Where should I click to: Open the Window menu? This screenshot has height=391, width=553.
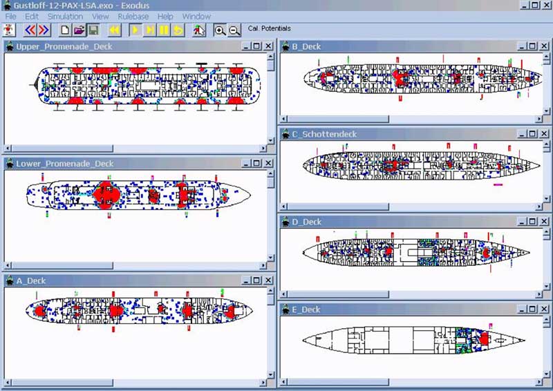[x=196, y=17]
